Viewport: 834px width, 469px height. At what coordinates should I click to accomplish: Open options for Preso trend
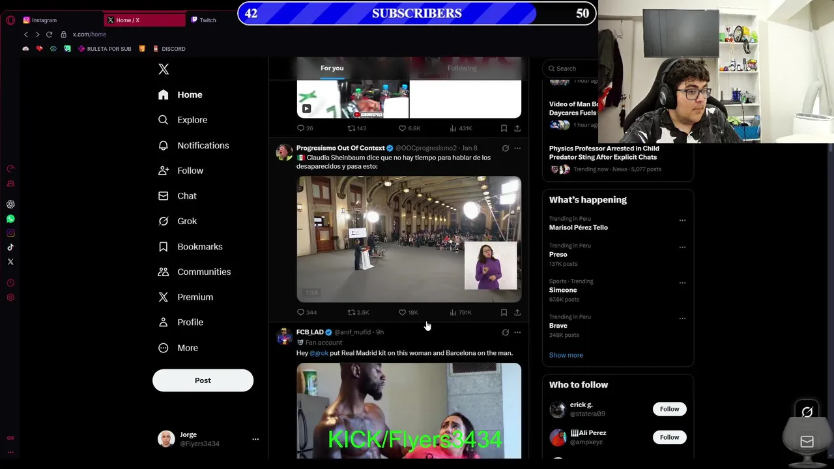point(682,248)
